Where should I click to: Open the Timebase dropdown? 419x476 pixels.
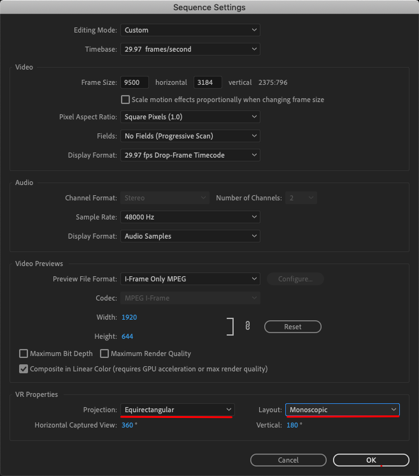tap(190, 49)
